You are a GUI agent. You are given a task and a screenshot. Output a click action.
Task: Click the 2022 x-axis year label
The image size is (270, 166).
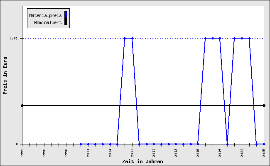click(242, 153)
